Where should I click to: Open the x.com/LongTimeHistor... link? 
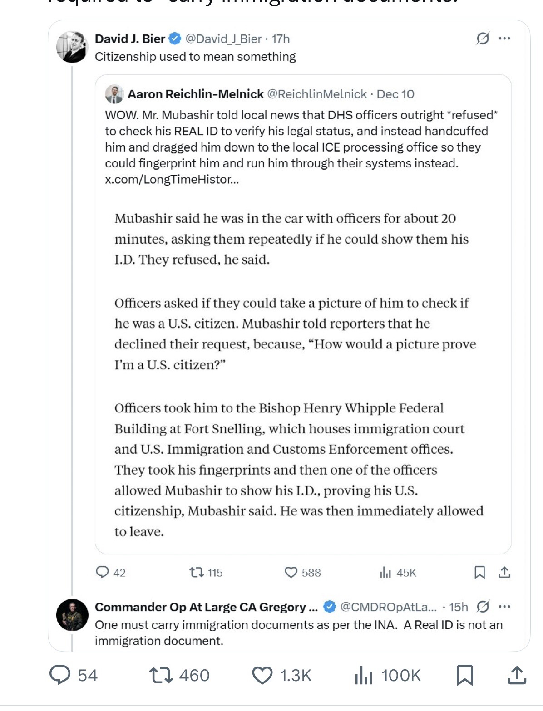171,180
